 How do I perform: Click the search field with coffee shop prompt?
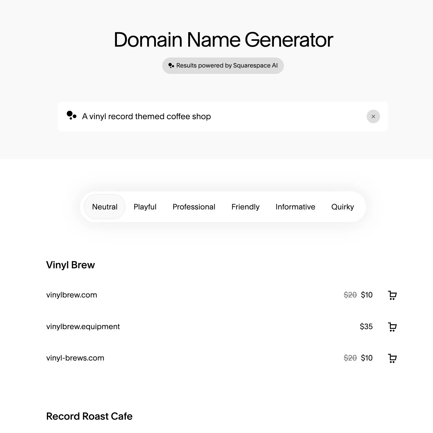pyautogui.click(x=223, y=116)
